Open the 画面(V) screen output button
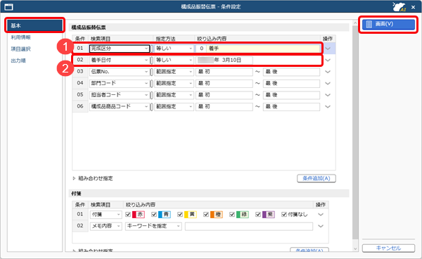Viewport: 422px width, 259px height. [388, 24]
